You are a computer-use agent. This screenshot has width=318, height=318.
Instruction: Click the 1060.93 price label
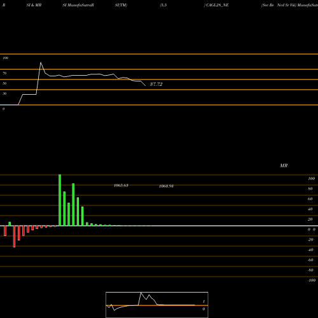167,186
